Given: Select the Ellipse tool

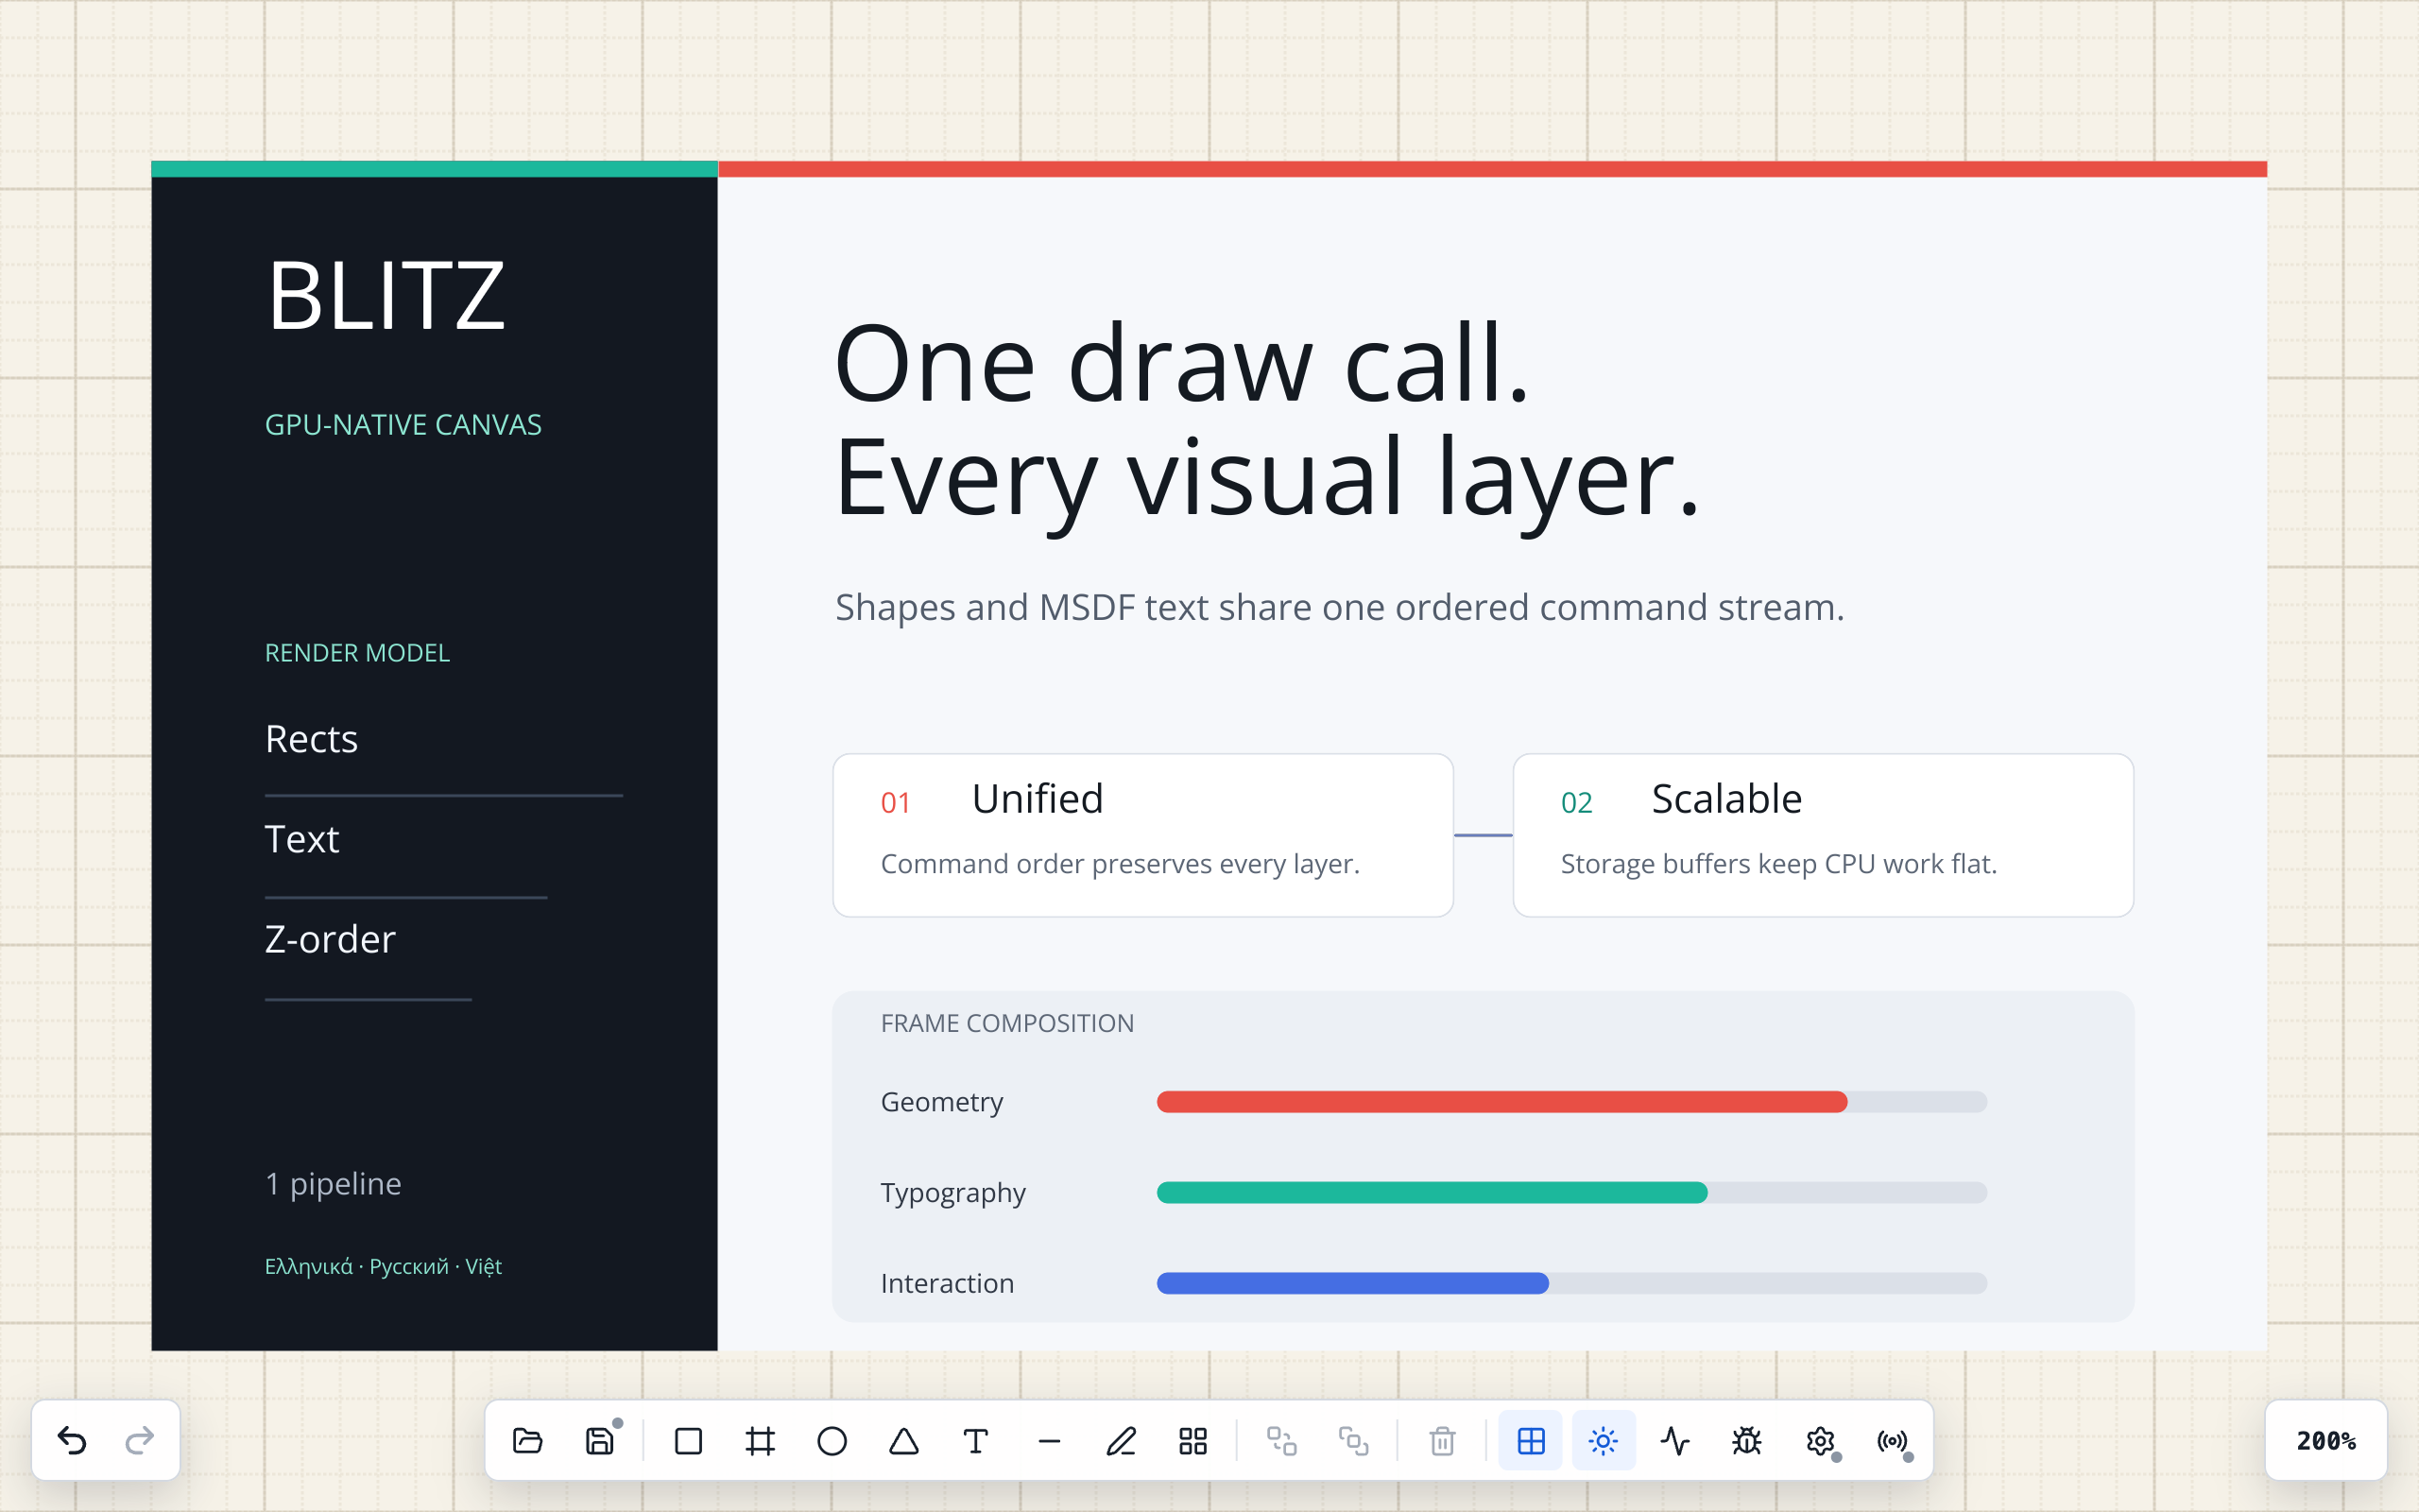Looking at the screenshot, I should pos(832,1441).
